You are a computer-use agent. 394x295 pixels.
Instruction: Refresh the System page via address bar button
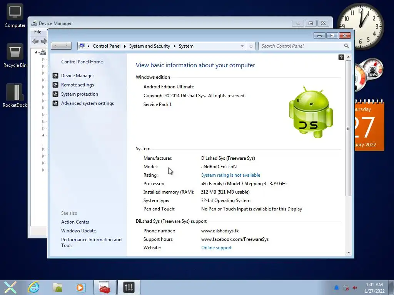pos(251,46)
